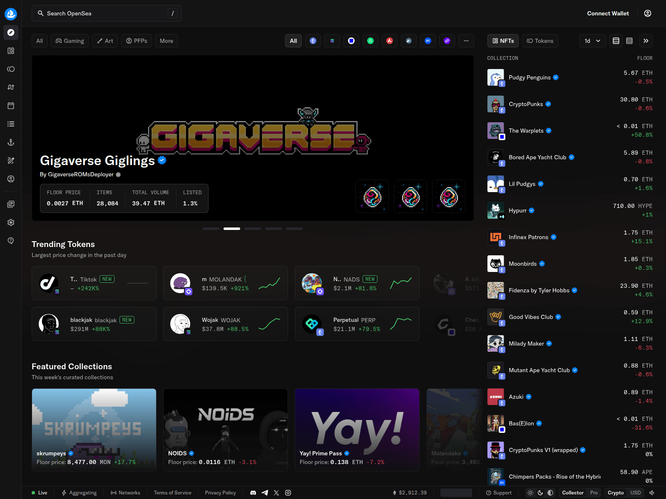Open the Profile icon in sidebar
The height and width of the screenshot is (499, 666).
pyautogui.click(x=11, y=179)
